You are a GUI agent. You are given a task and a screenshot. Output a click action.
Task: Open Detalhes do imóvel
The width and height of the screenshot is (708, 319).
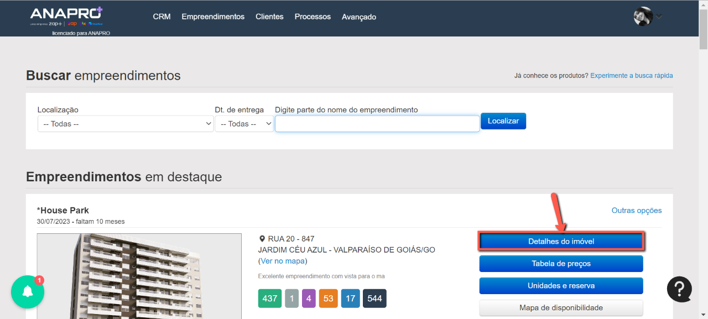[x=561, y=242]
